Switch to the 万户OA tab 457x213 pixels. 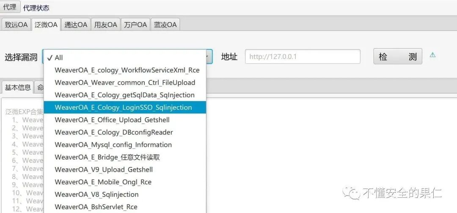click(135, 25)
